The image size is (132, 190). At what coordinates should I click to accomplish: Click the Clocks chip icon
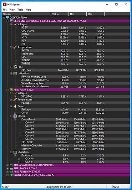pos(15,116)
